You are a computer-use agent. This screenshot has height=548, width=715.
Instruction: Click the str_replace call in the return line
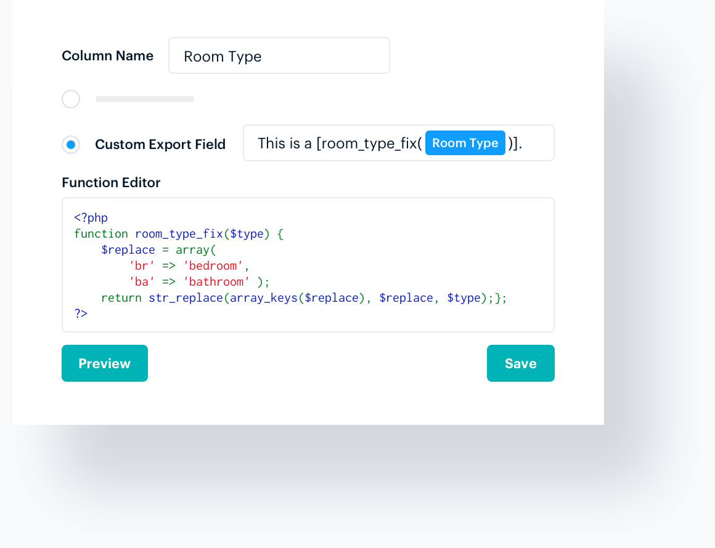(186, 297)
